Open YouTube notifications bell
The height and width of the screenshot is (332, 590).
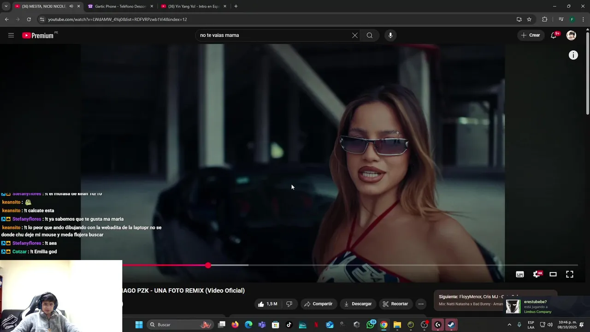pyautogui.click(x=554, y=35)
